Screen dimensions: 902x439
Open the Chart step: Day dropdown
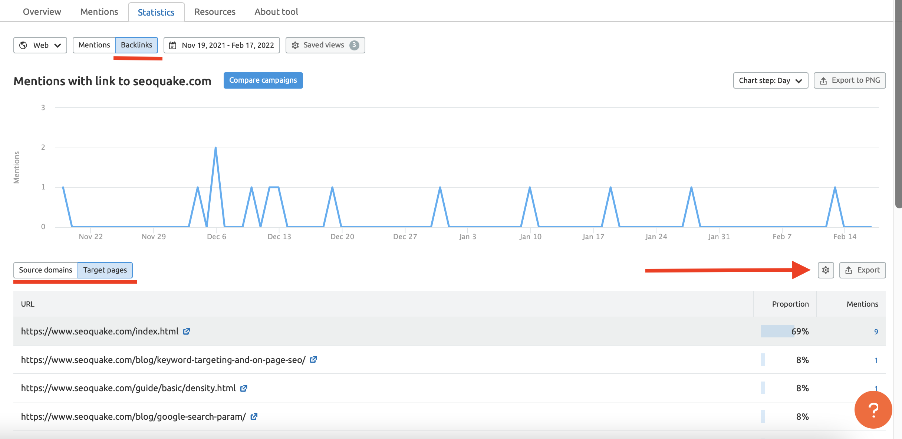tap(770, 80)
